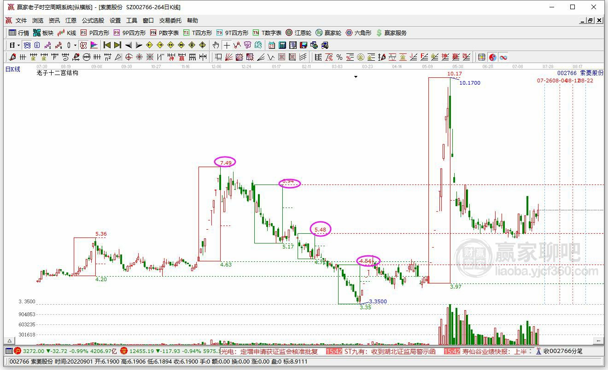Image resolution: width=608 pixels, height=370 pixels.
Task: Click the percent sign drawing tool
Action: point(339,57)
